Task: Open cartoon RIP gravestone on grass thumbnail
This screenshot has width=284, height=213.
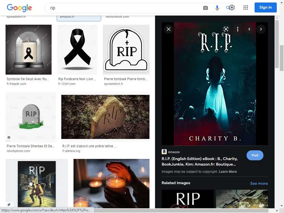Action: [31, 117]
